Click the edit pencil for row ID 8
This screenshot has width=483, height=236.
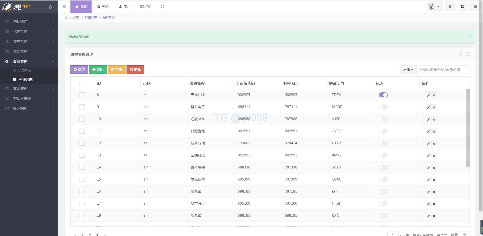coord(428,95)
